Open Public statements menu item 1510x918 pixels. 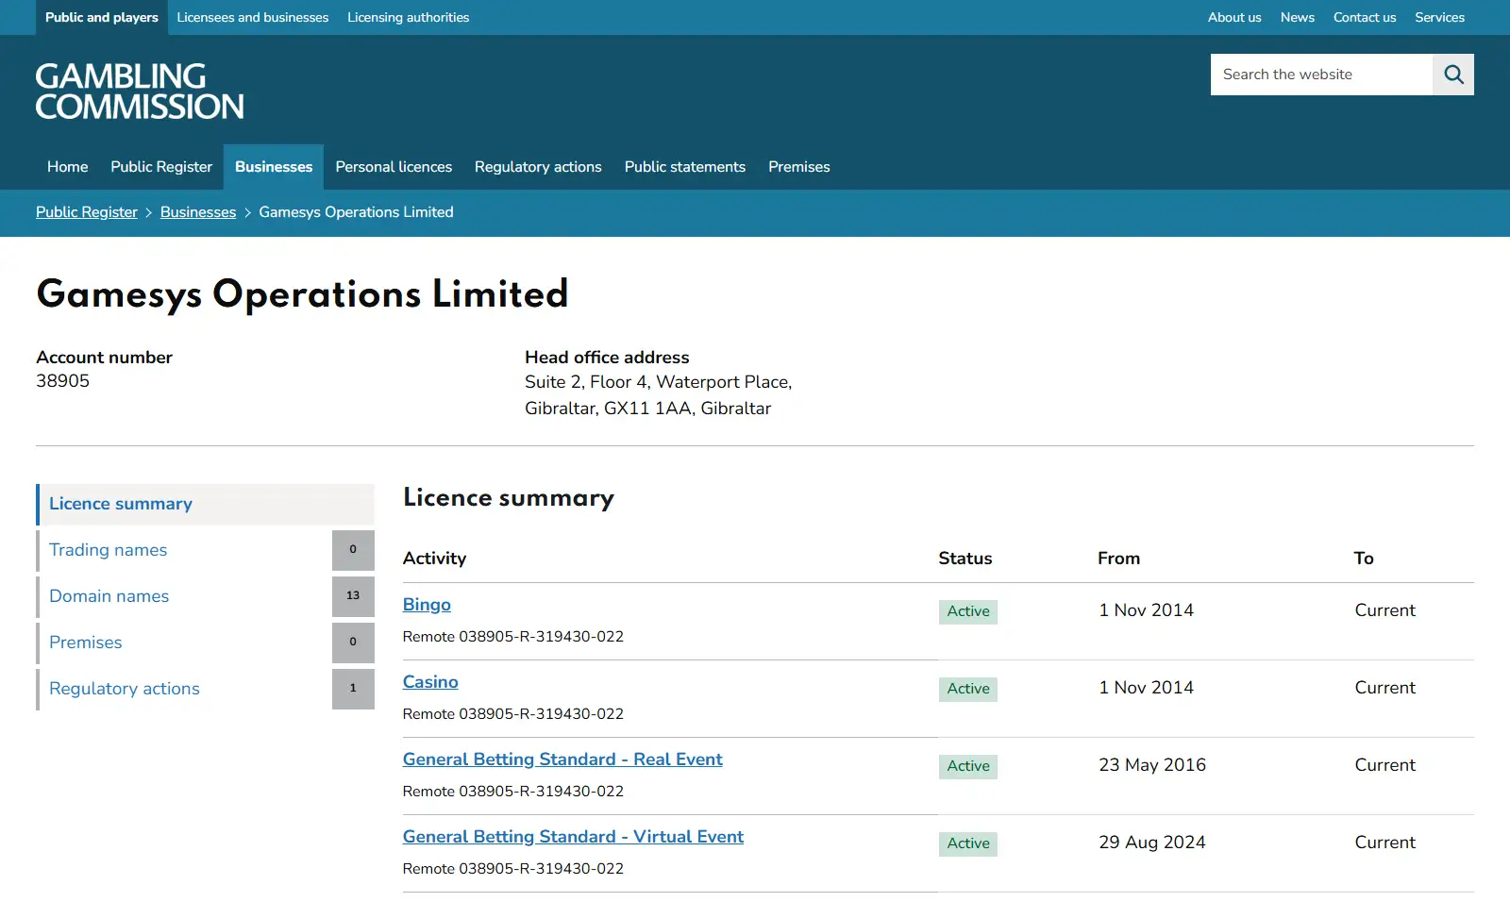tap(685, 167)
